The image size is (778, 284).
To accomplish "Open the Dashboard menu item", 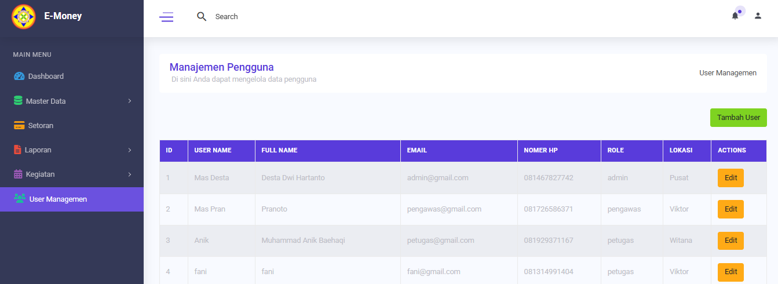I will click(x=46, y=77).
